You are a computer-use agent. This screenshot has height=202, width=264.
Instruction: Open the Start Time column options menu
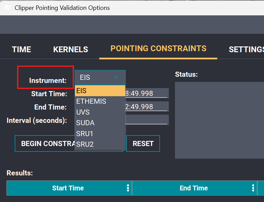coord(128,188)
